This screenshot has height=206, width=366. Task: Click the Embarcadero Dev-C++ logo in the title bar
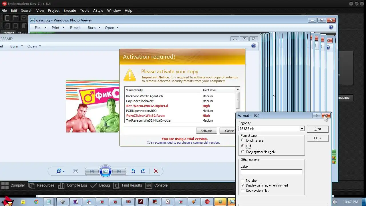[4, 3]
